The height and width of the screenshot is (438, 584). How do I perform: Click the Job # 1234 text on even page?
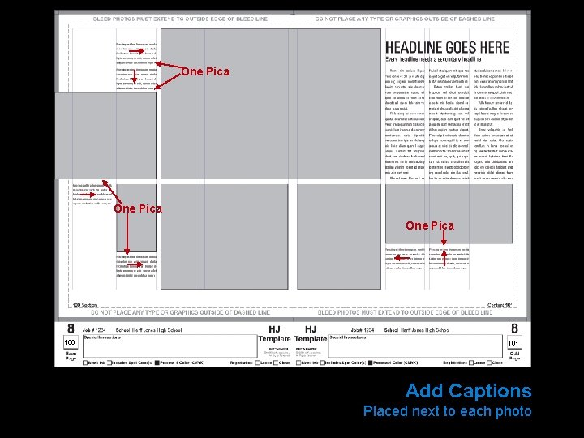[x=94, y=330]
